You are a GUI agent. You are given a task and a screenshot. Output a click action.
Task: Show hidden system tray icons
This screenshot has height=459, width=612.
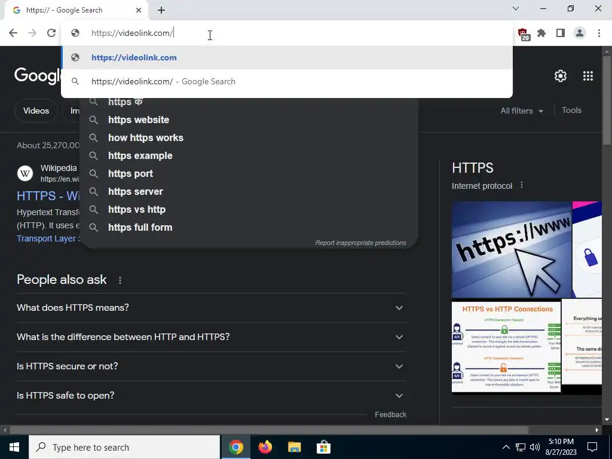[x=506, y=447]
